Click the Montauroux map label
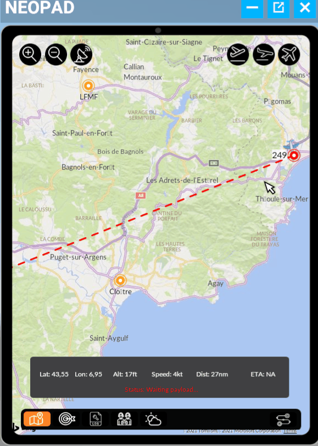The width and height of the screenshot is (318, 446). click(x=143, y=77)
